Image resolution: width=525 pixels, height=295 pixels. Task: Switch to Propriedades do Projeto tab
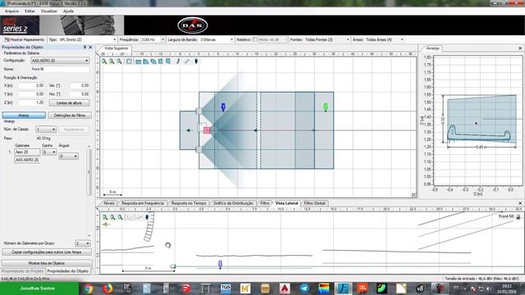coord(22,271)
